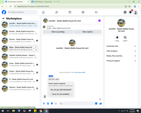The image size is (141, 113).
Task: Click the Mark as pending button
Action: [58, 32]
